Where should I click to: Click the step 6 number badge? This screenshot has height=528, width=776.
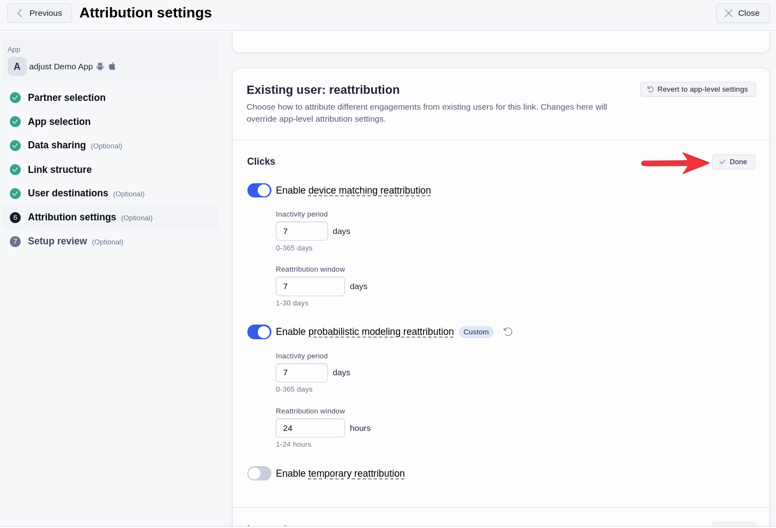click(x=15, y=218)
